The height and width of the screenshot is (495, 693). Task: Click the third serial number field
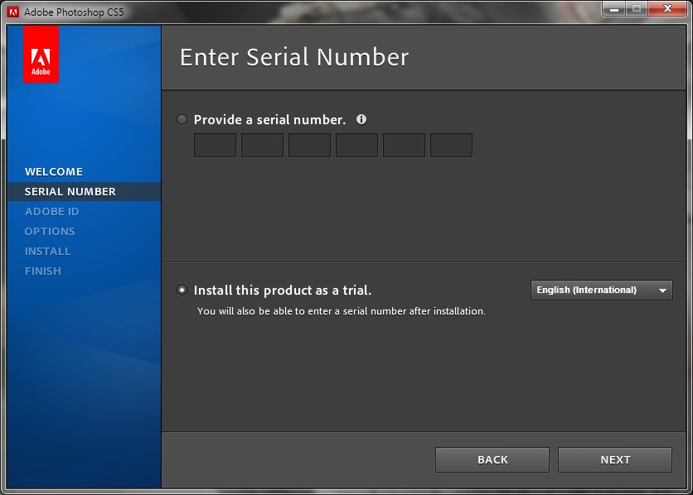tap(309, 145)
